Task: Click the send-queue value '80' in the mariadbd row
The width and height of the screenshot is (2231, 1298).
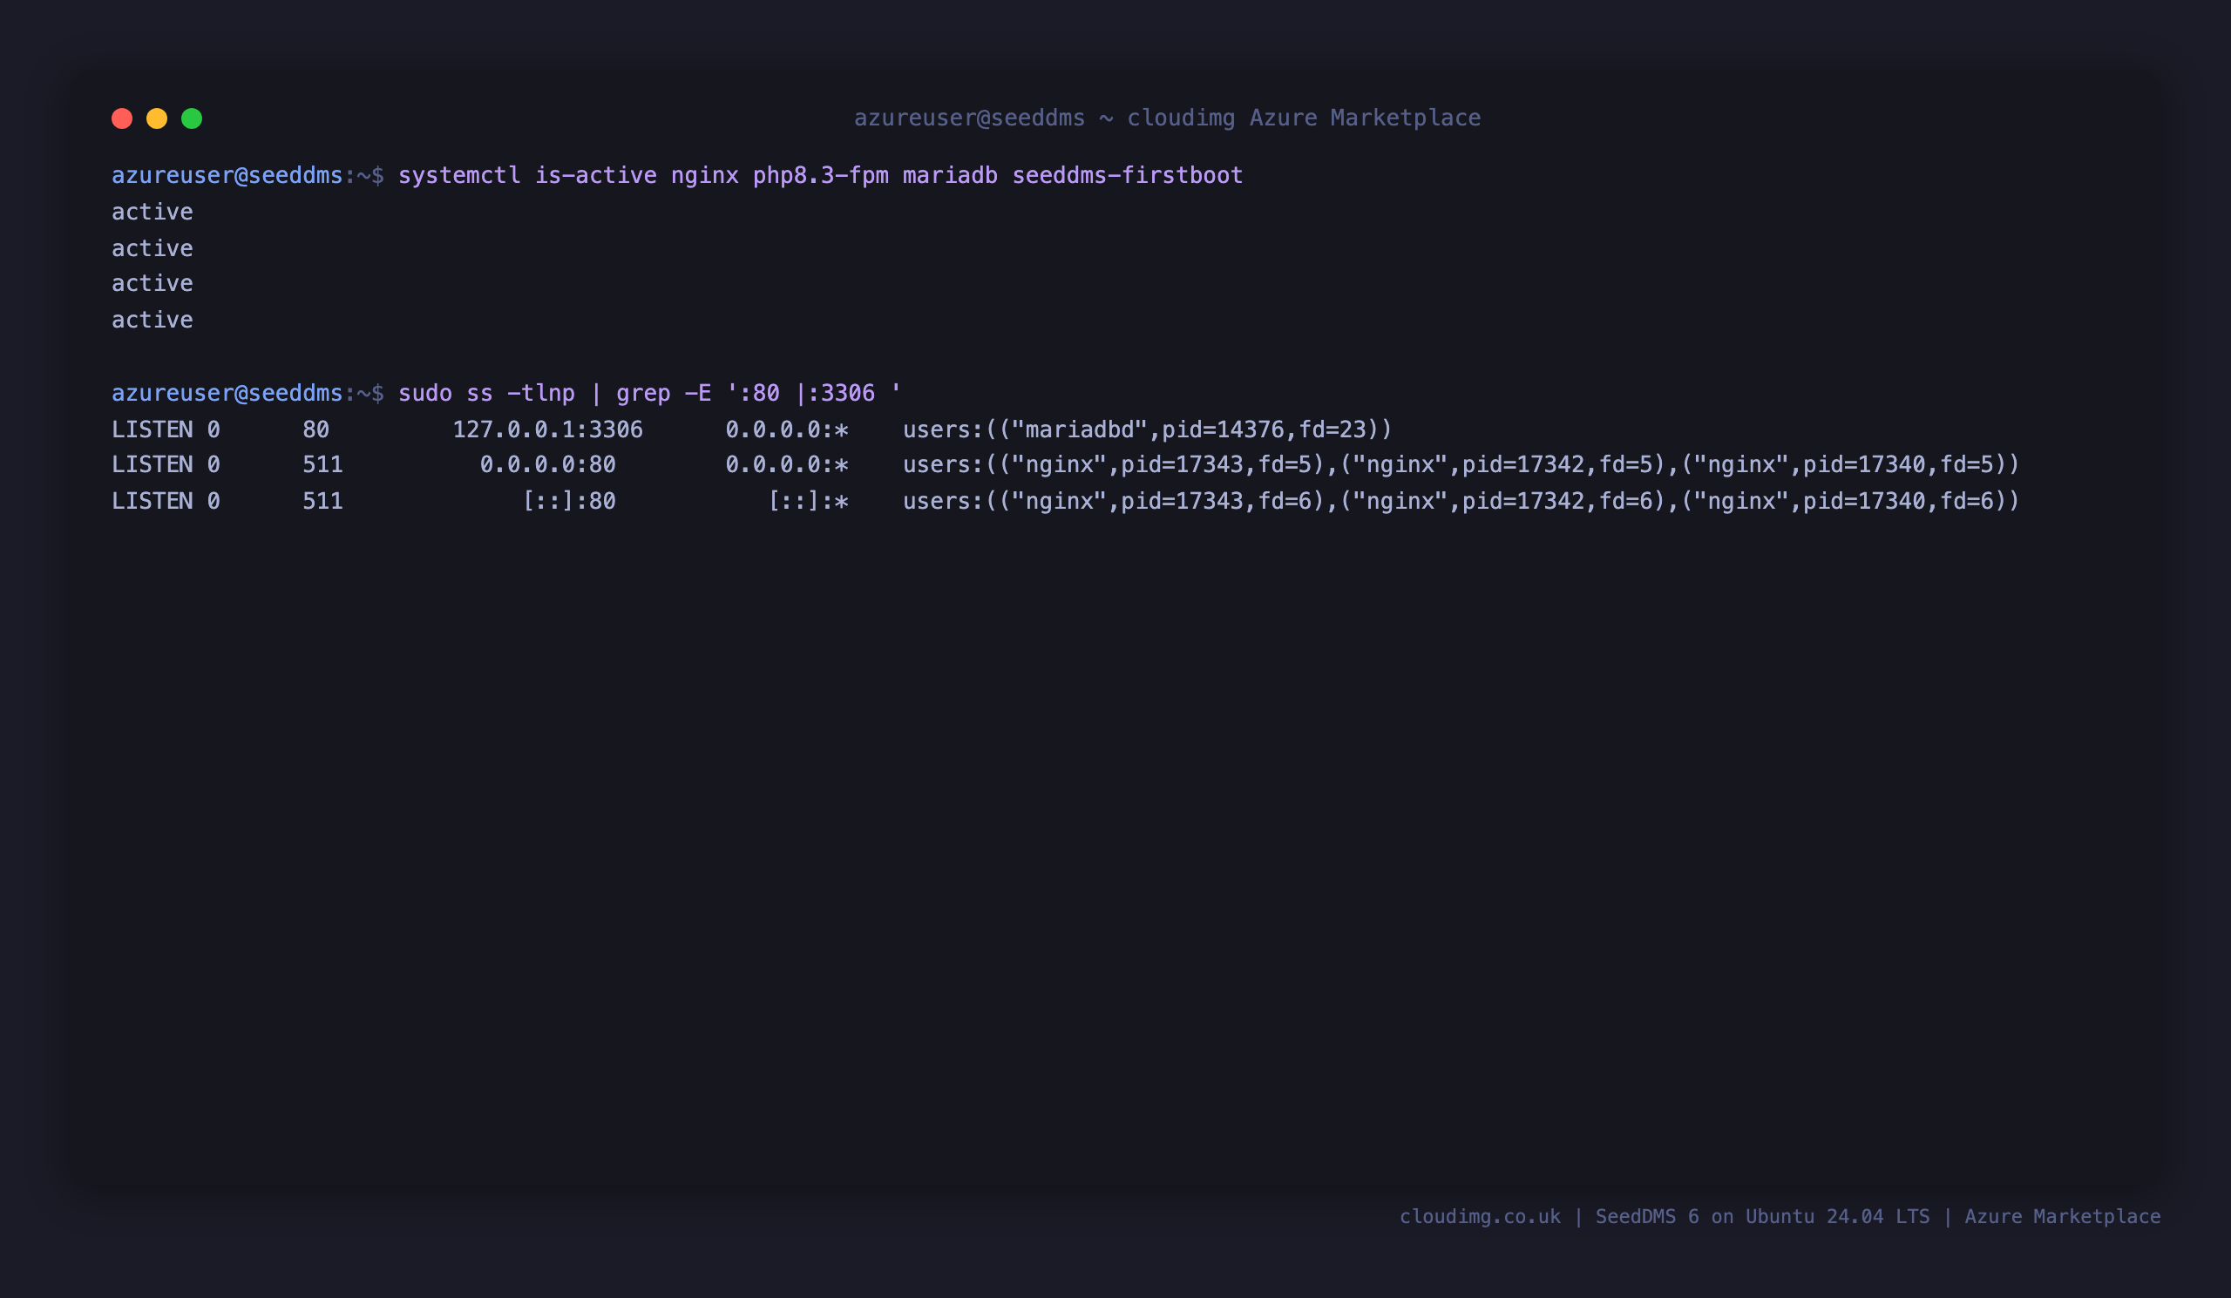Action: click(x=316, y=430)
